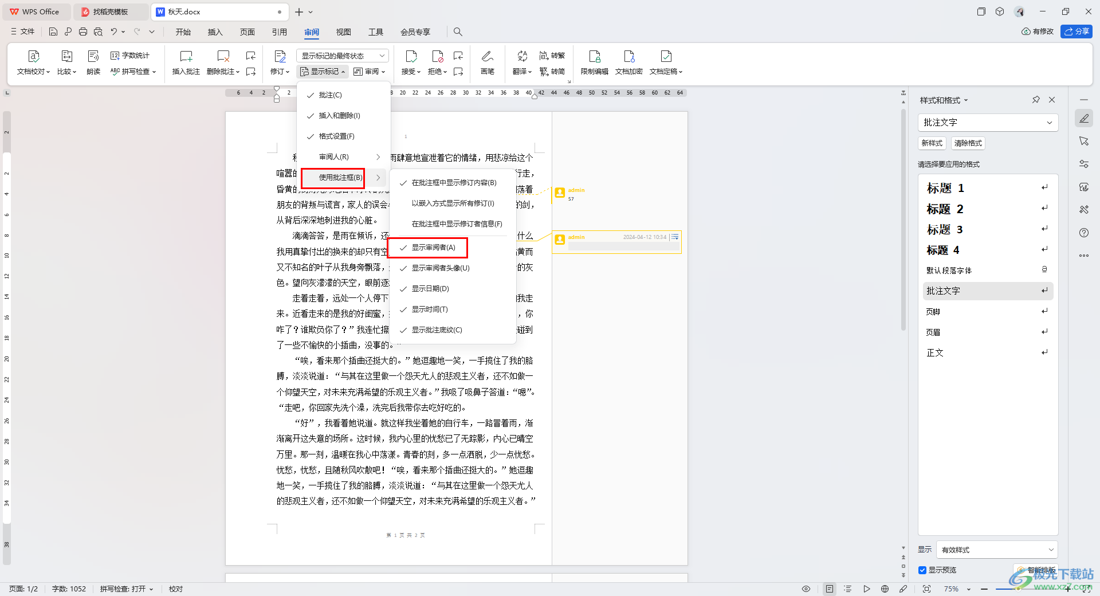This screenshot has height=596, width=1100.
Task: Toggle 显示日期(D) option
Action: pos(453,289)
